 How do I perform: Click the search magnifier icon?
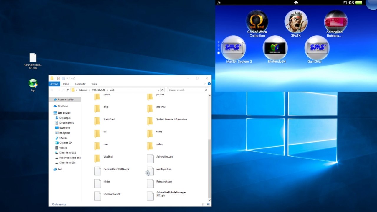206,90
